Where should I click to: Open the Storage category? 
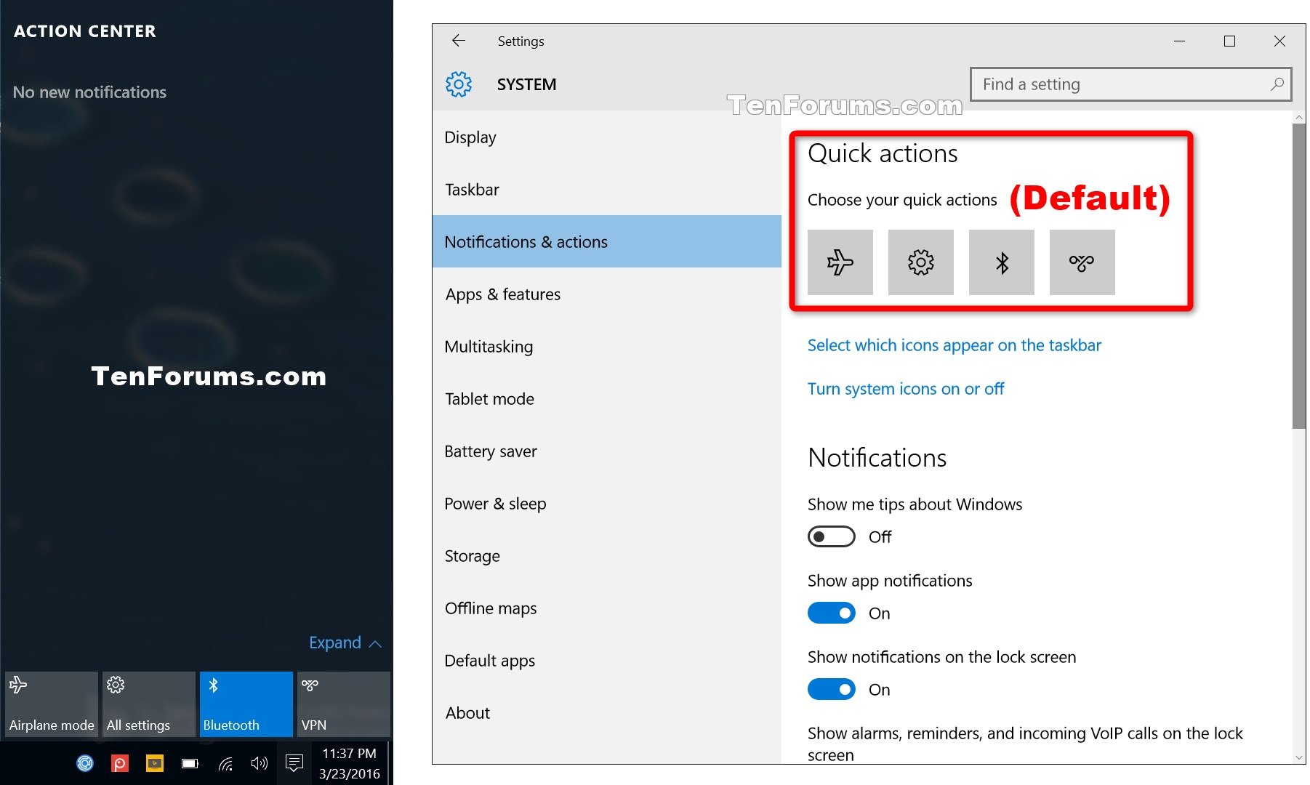click(x=606, y=556)
